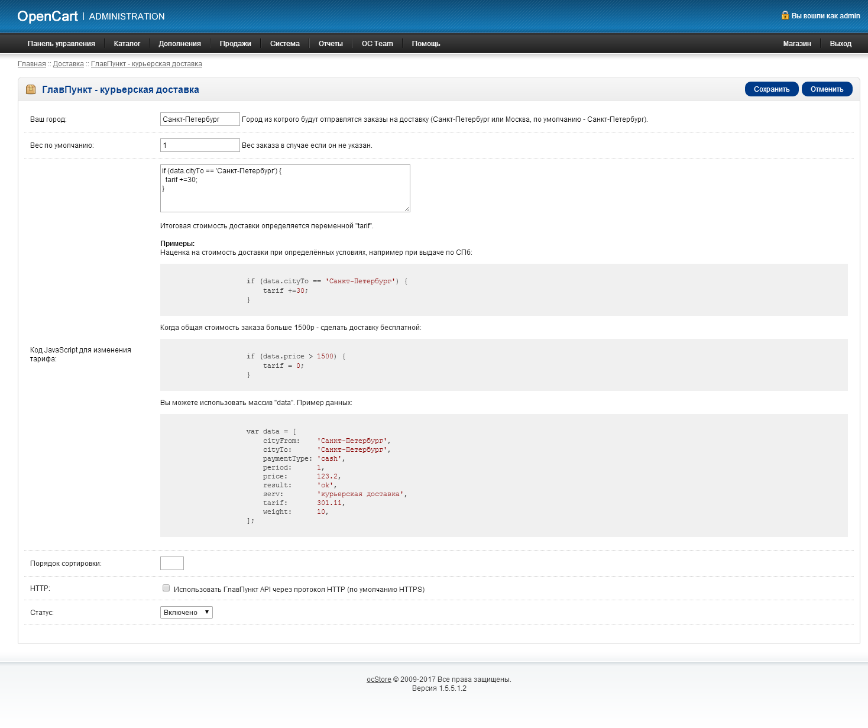
Task: Follow the ГлавПункт - курьерская доставка breadcrumb
Action: tap(147, 64)
